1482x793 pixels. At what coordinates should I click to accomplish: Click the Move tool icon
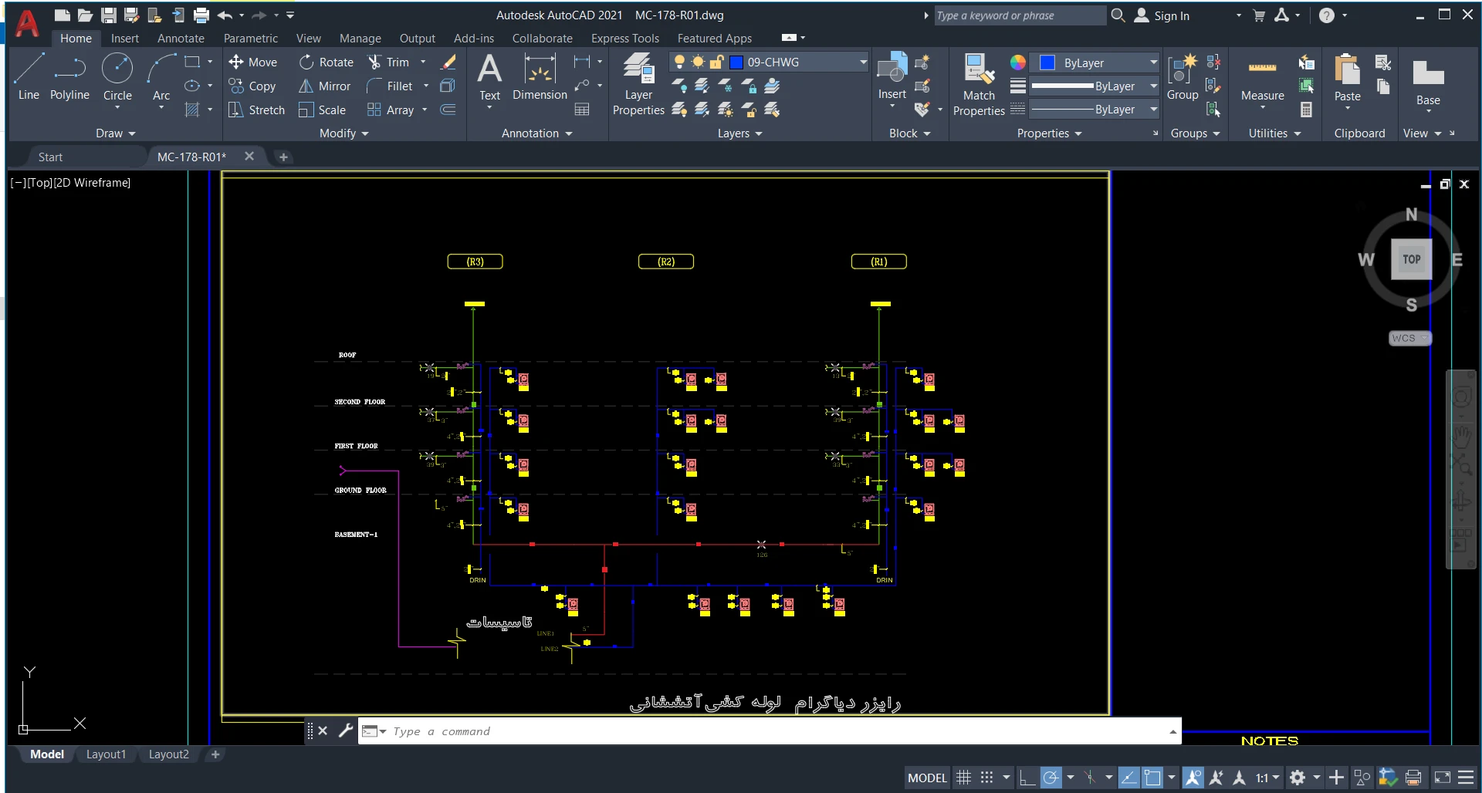(x=237, y=62)
